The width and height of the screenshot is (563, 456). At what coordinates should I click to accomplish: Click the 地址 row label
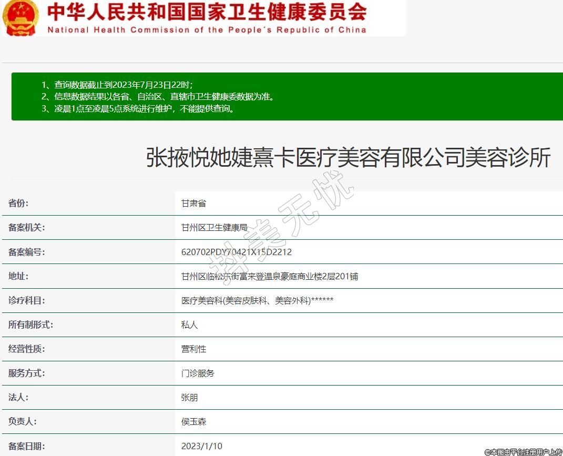coord(18,276)
